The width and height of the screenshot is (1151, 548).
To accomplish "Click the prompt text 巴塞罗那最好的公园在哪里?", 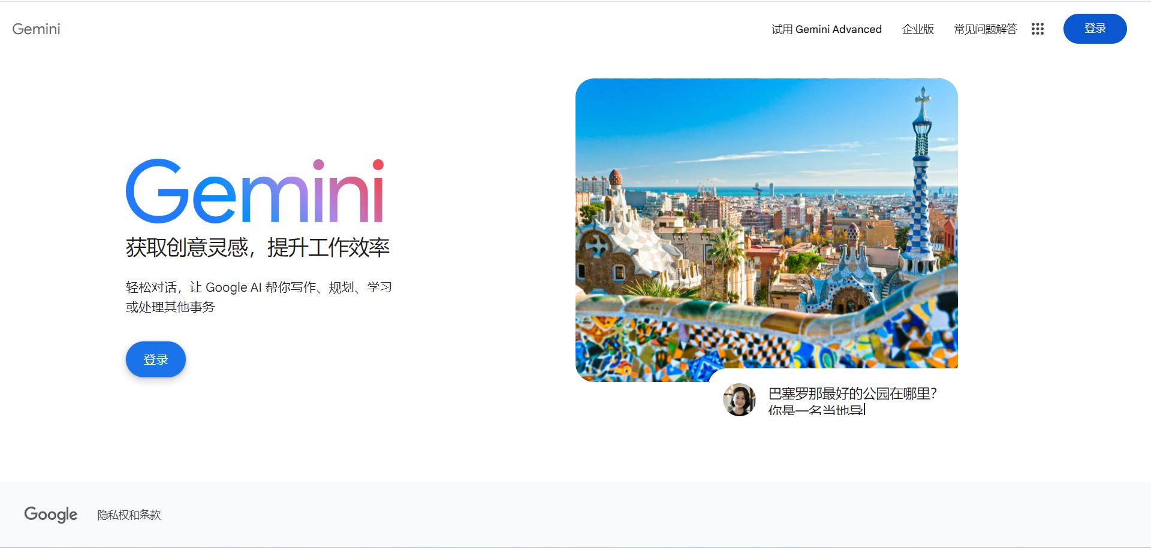I will point(852,393).
